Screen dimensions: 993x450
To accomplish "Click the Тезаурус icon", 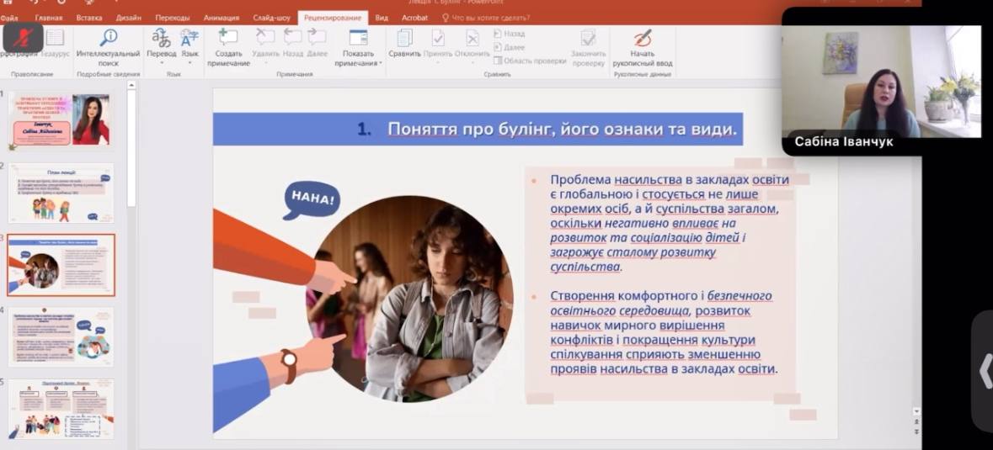I will 55,38.
